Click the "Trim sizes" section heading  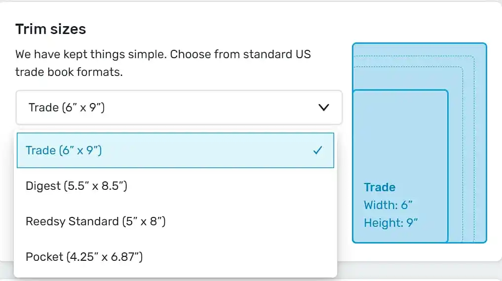coord(51,29)
